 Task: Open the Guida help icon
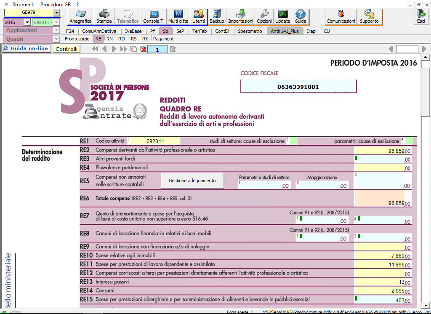pyautogui.click(x=301, y=16)
